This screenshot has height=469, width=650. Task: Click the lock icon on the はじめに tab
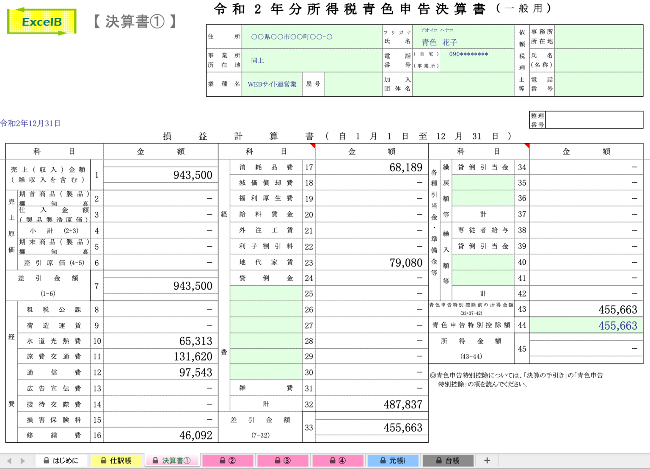[x=47, y=460]
